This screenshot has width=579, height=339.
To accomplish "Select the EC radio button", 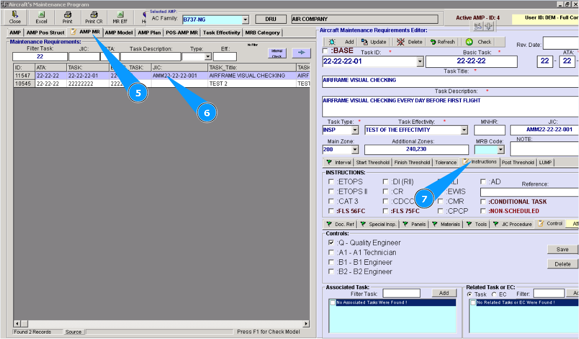I will pyautogui.click(x=494, y=294).
